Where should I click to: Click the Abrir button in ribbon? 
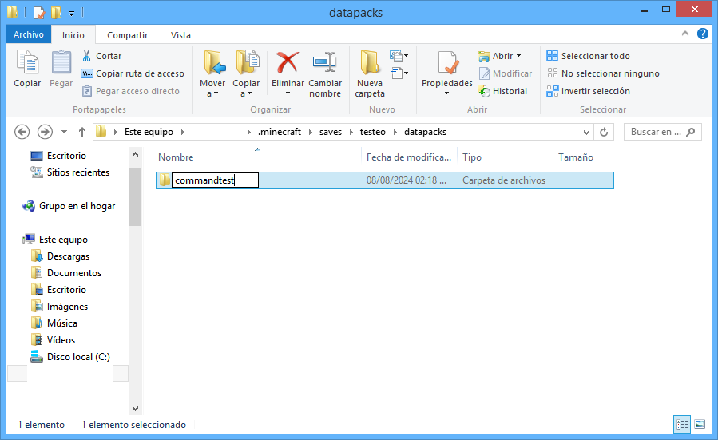coord(496,56)
